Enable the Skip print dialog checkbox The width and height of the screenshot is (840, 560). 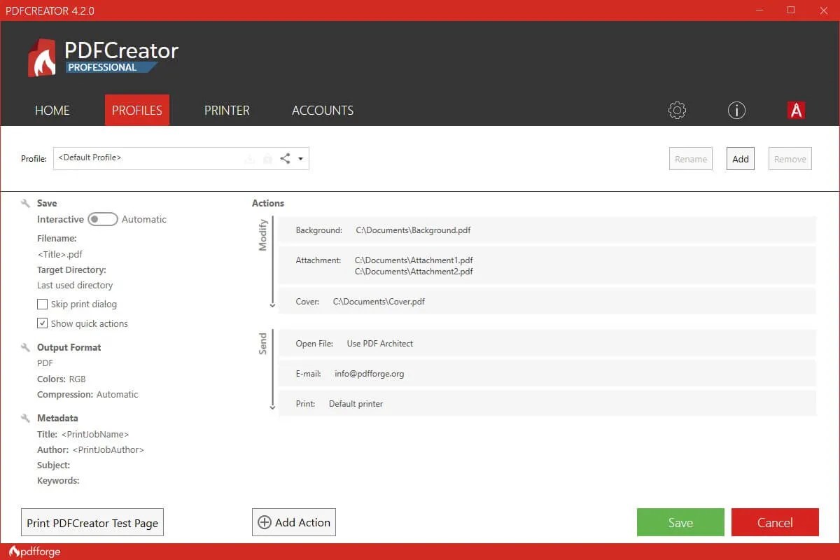[x=42, y=304]
